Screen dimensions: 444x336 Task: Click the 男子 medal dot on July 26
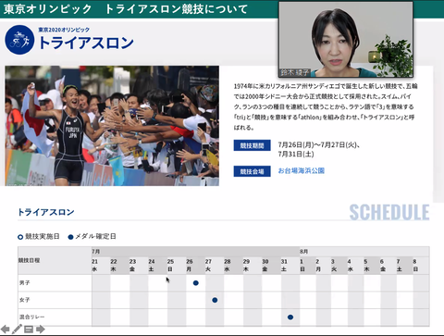click(196, 283)
